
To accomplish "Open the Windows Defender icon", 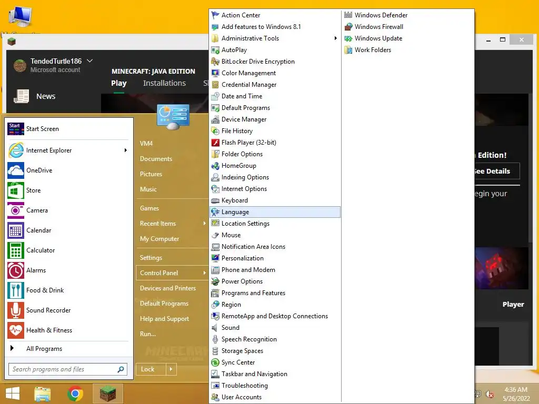I will [348, 15].
